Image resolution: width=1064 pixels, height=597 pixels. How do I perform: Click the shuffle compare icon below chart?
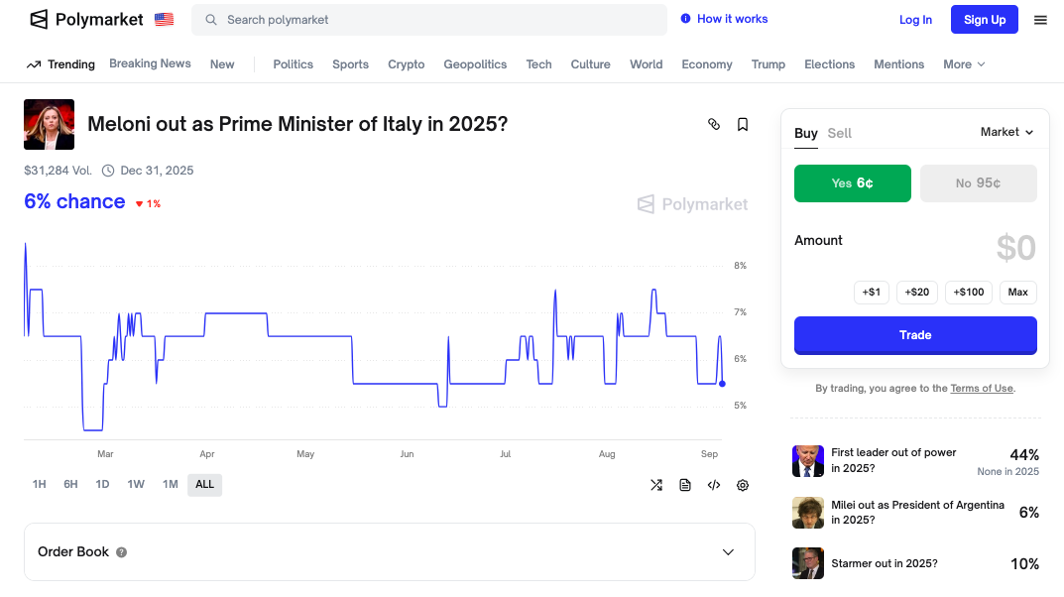pos(656,485)
